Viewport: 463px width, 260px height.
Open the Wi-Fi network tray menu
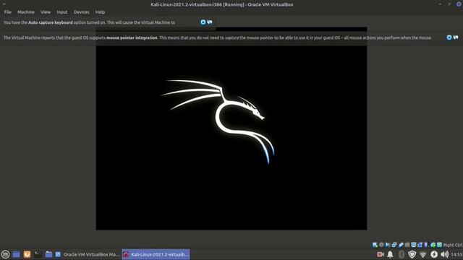tap(422, 254)
